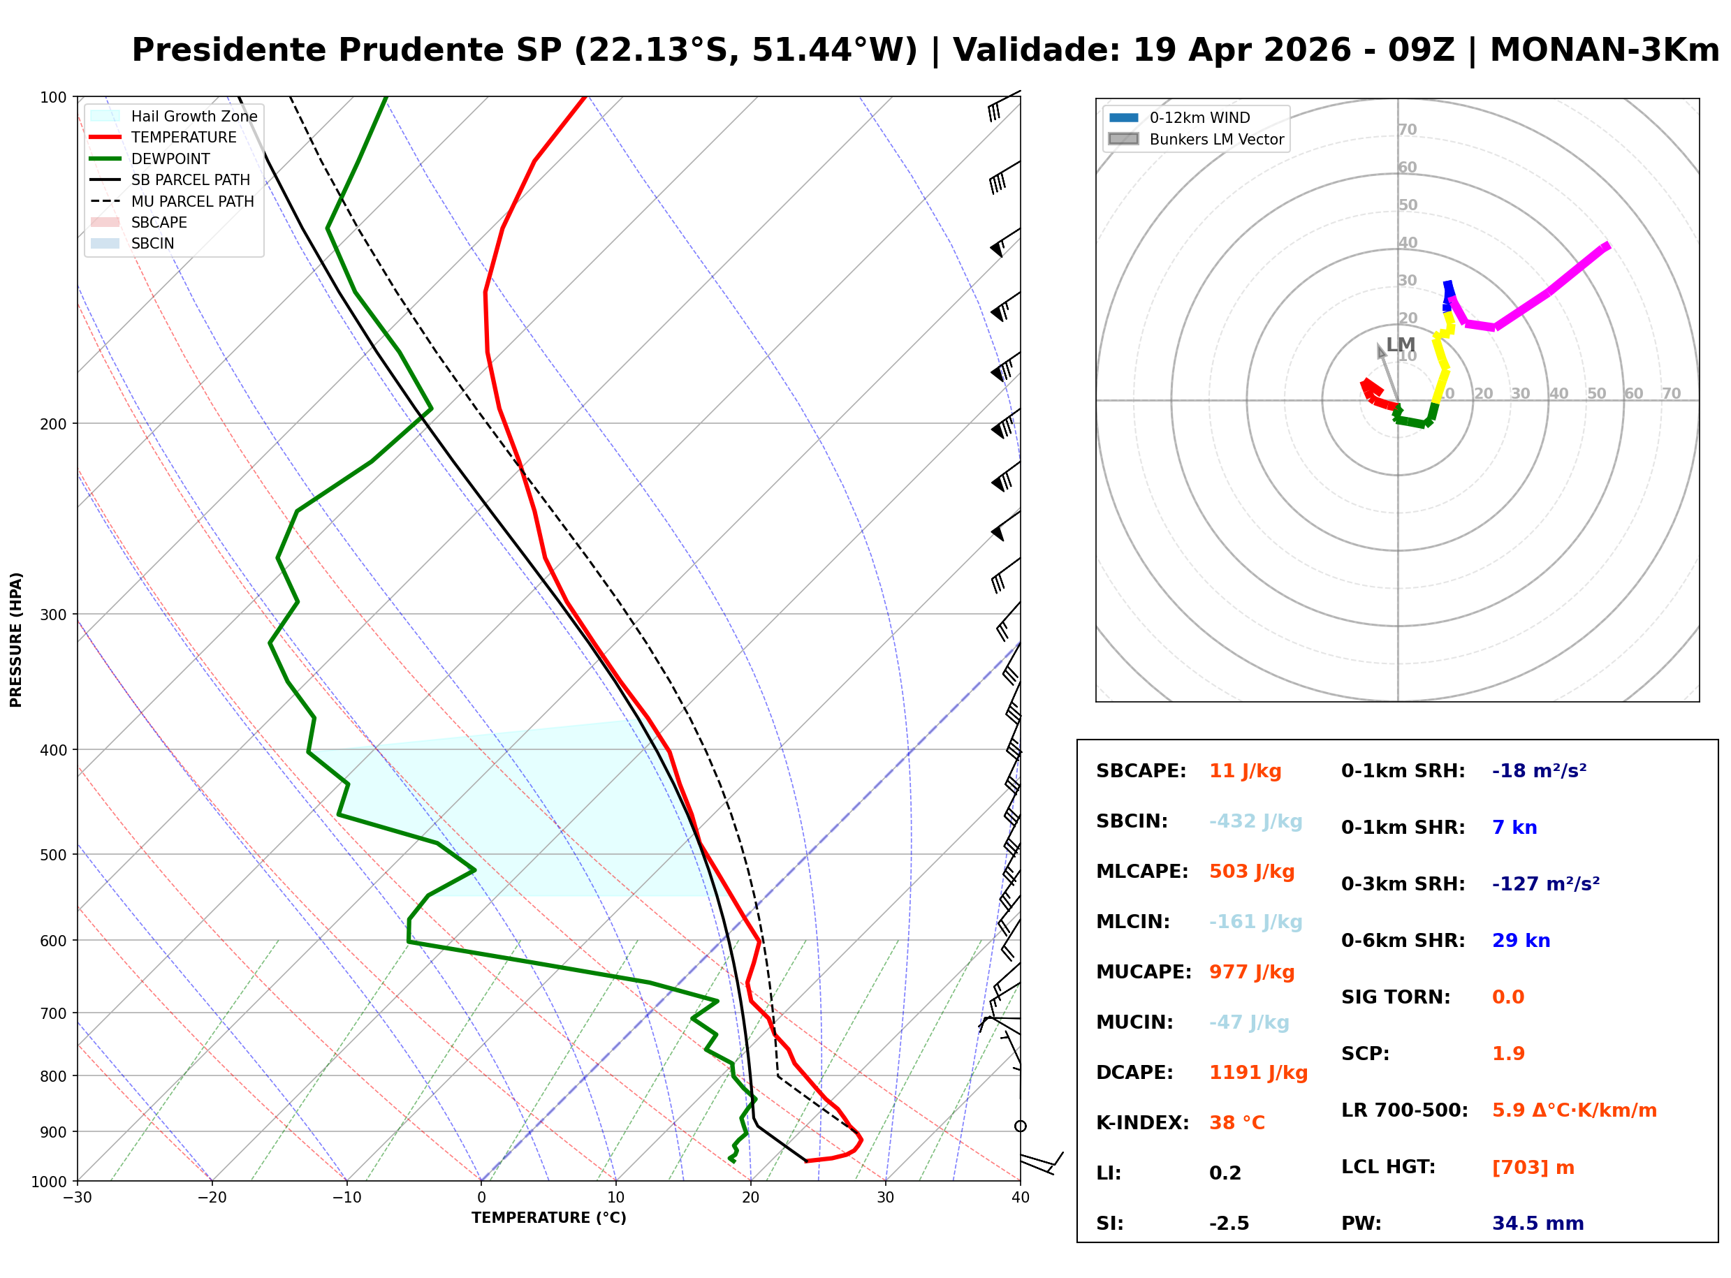Click the LCL HGT value [703] m
1731x1278 pixels.
[1535, 1168]
